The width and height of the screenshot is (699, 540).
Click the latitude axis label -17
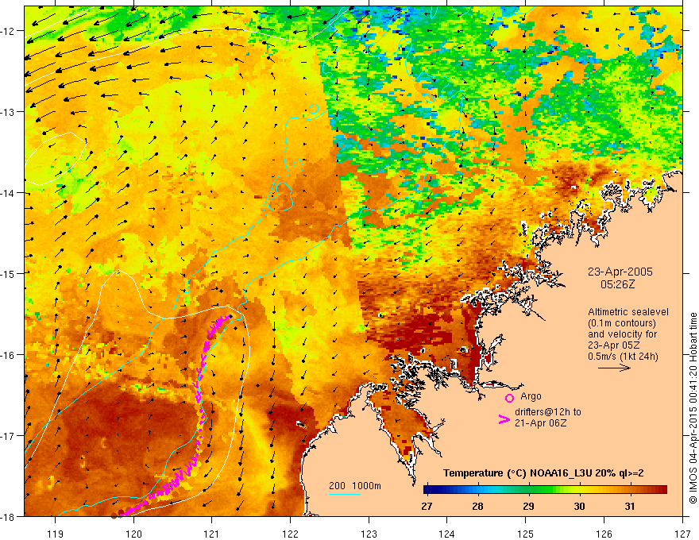[x=8, y=436]
